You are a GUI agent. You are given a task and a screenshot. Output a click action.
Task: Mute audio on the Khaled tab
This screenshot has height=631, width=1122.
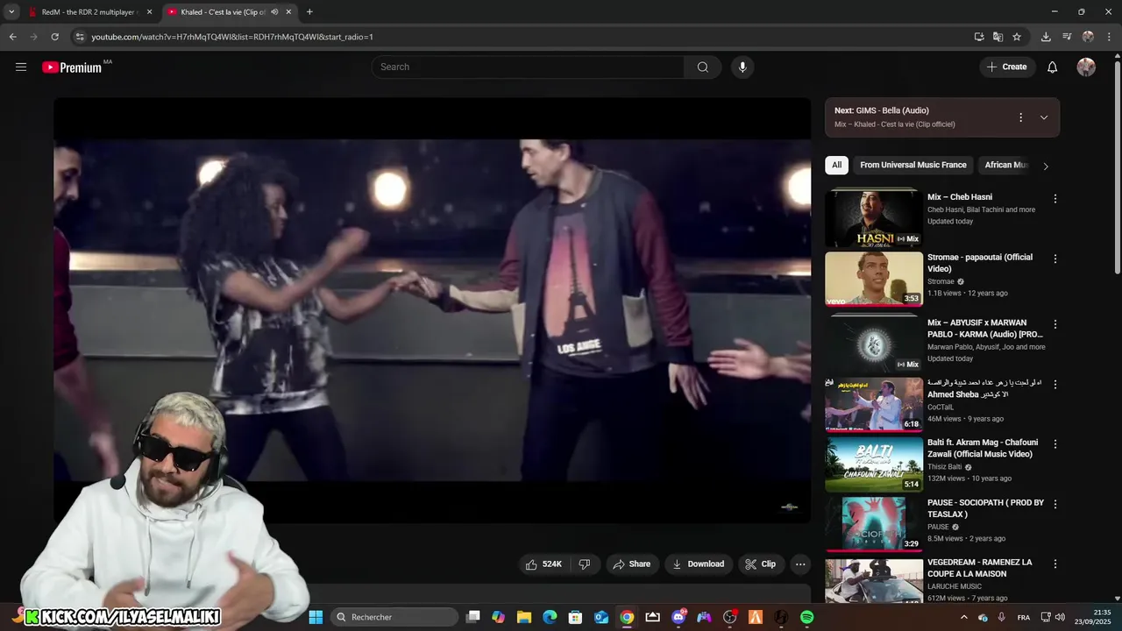point(274,12)
